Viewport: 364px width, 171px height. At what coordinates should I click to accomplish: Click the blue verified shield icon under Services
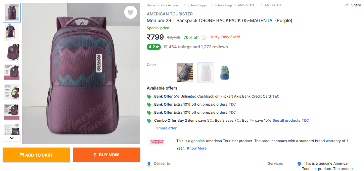click(x=299, y=164)
